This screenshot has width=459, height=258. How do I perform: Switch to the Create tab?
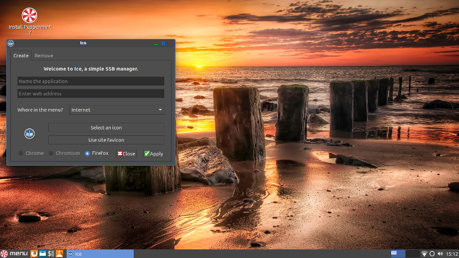(21, 56)
